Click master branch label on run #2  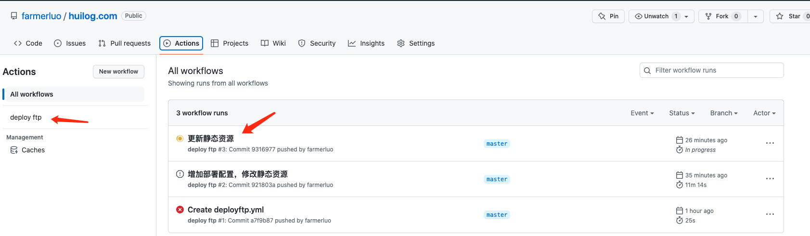[497, 179]
